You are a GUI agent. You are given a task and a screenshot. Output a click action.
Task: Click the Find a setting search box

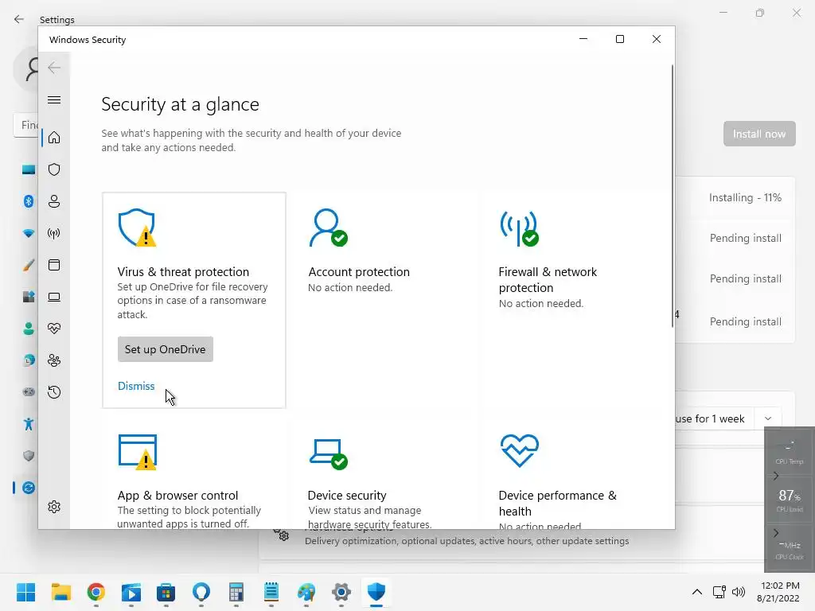(25, 125)
